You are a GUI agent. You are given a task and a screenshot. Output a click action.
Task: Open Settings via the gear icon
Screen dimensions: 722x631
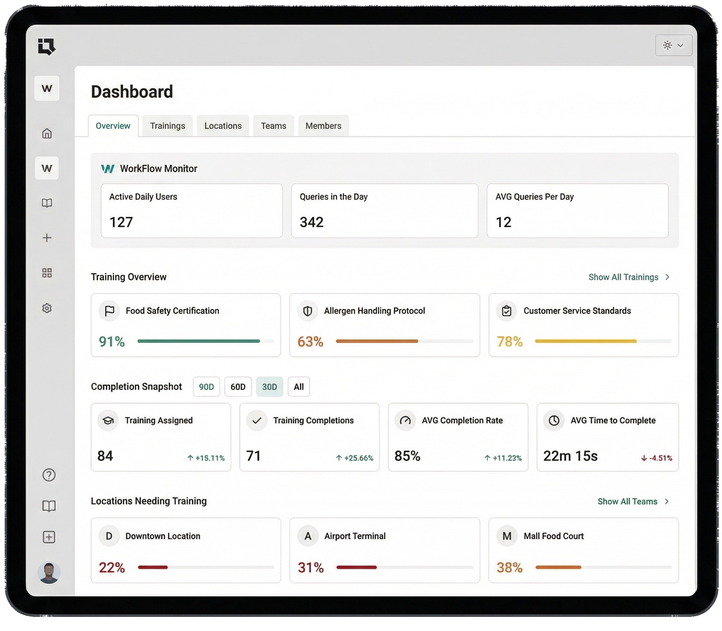pos(47,308)
